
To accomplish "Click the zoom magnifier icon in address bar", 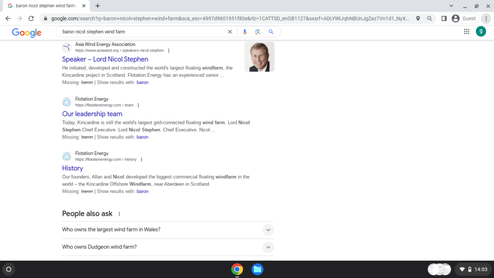I will point(429,19).
